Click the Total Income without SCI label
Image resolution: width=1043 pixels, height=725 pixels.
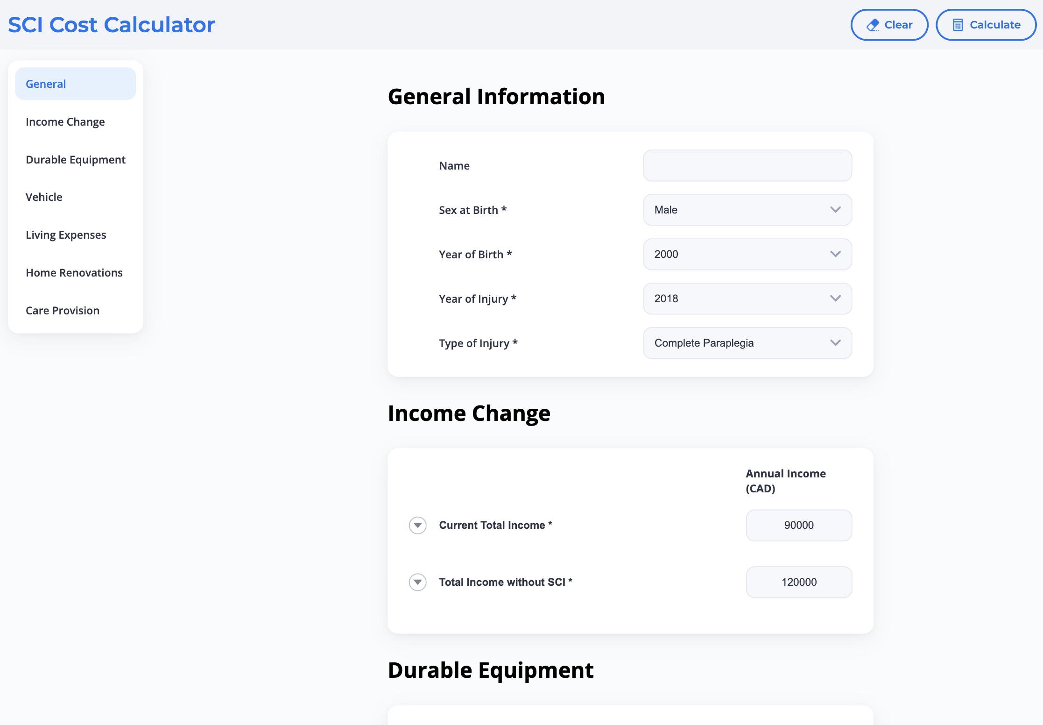pyautogui.click(x=506, y=582)
